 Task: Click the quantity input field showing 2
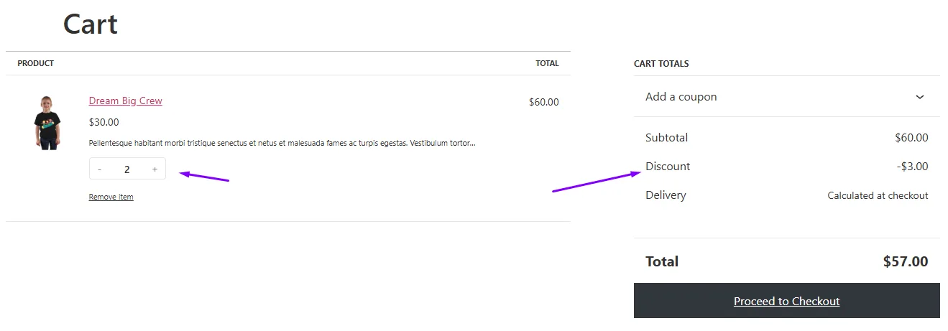tap(127, 169)
